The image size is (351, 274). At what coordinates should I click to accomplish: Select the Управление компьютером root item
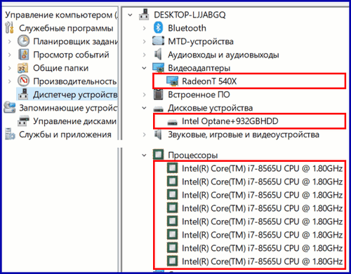pyautogui.click(x=61, y=15)
